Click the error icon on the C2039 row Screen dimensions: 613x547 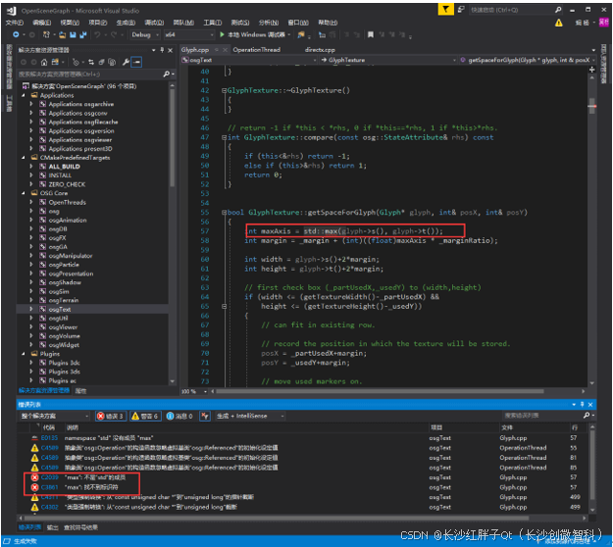click(x=35, y=477)
